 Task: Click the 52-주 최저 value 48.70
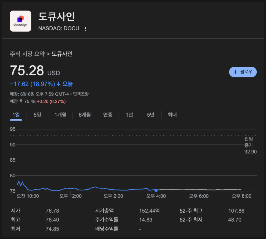pos(235,220)
